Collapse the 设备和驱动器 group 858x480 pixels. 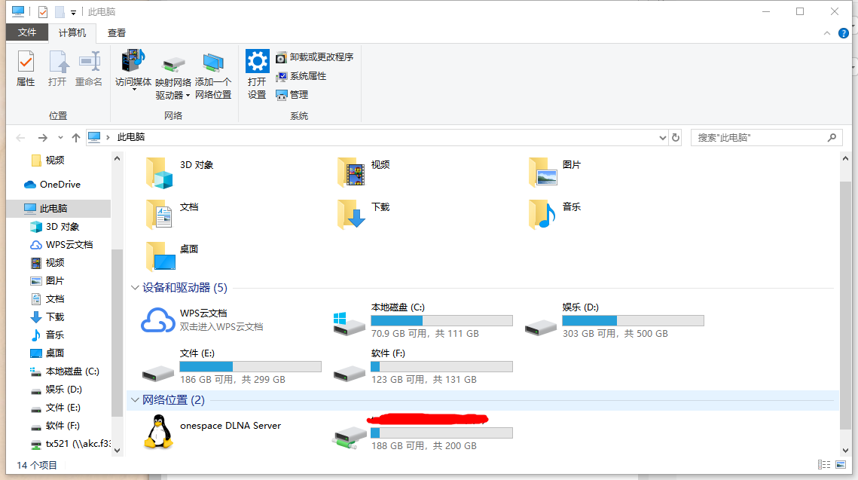coord(135,288)
